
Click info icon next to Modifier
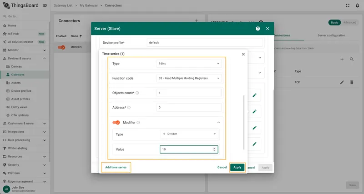138,123
